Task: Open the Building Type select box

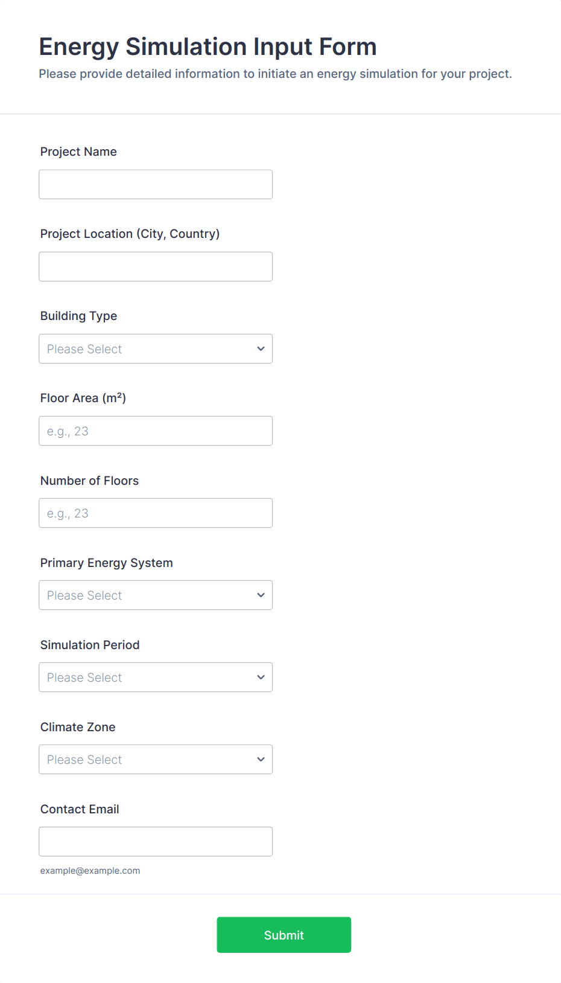Action: pyautogui.click(x=145, y=349)
